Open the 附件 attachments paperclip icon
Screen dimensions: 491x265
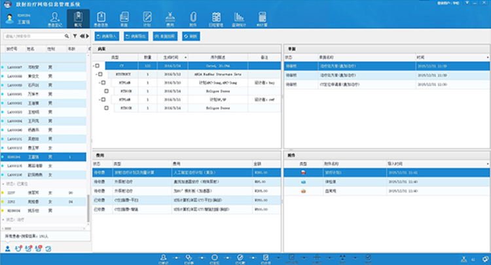(x=192, y=18)
